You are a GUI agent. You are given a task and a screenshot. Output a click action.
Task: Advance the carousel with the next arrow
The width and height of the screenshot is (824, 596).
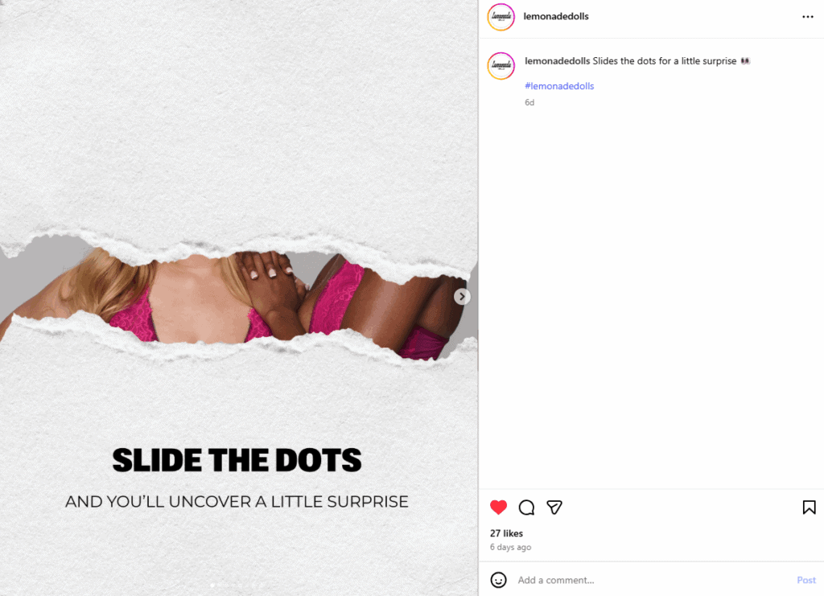[x=462, y=296]
